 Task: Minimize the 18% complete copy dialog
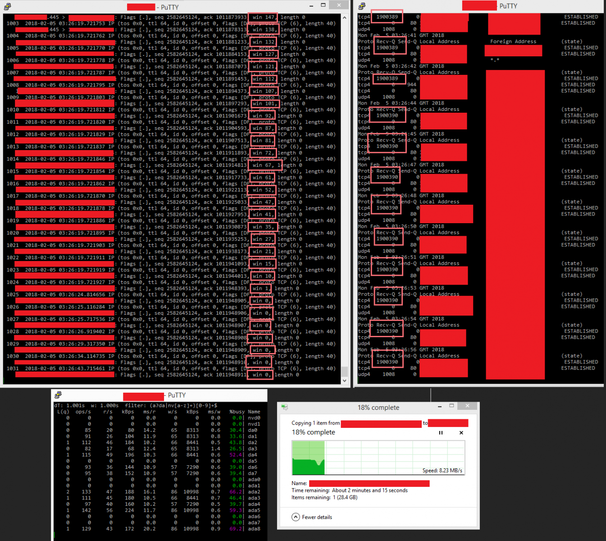pyautogui.click(x=439, y=406)
